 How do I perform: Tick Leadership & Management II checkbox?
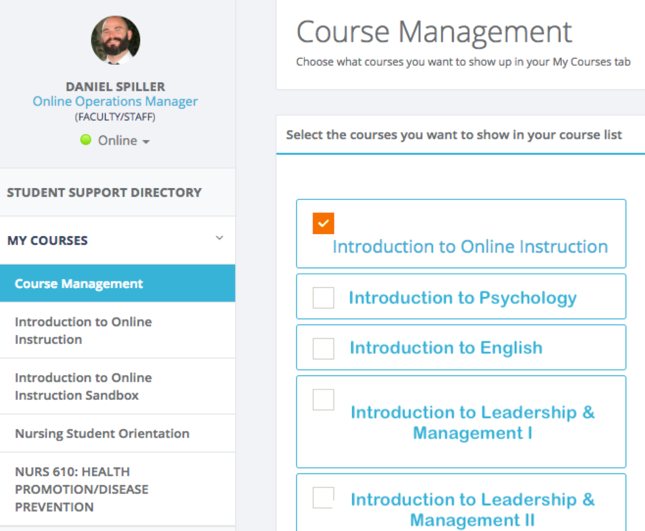[x=323, y=498]
